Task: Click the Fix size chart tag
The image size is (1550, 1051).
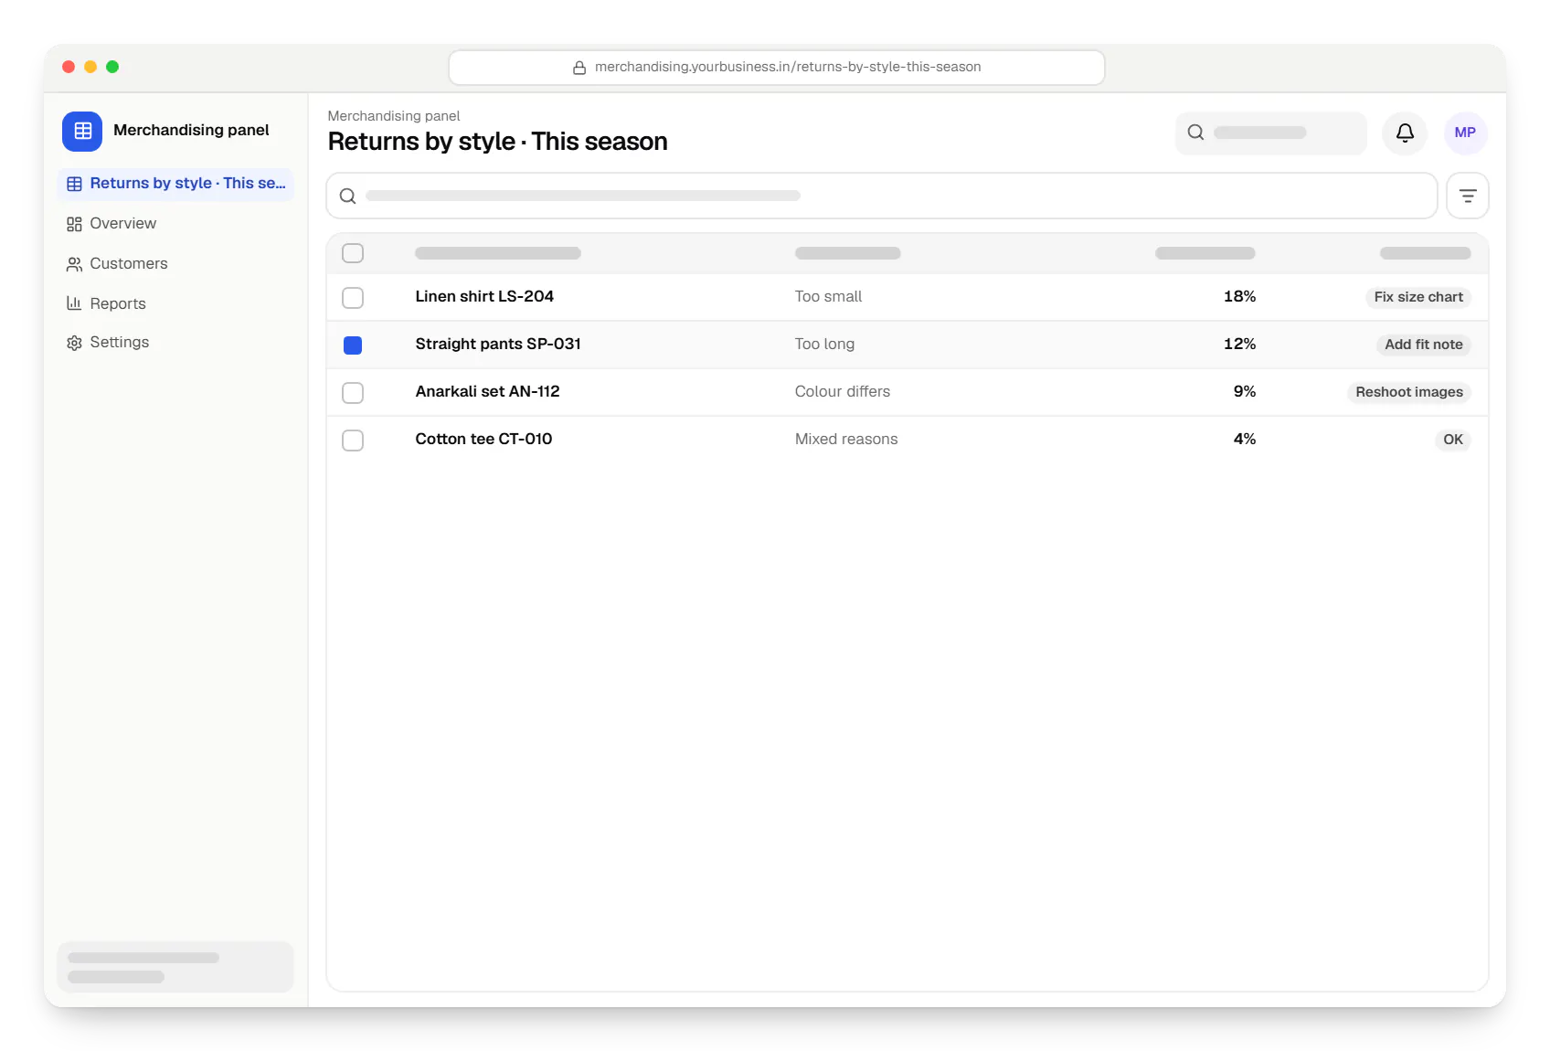Action: pyautogui.click(x=1418, y=297)
